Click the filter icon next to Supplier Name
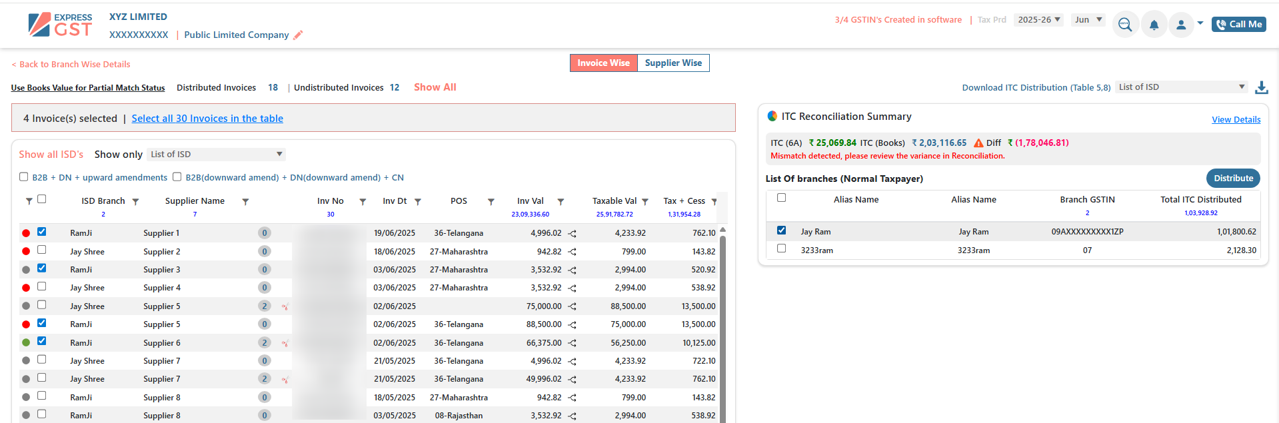 pos(245,202)
